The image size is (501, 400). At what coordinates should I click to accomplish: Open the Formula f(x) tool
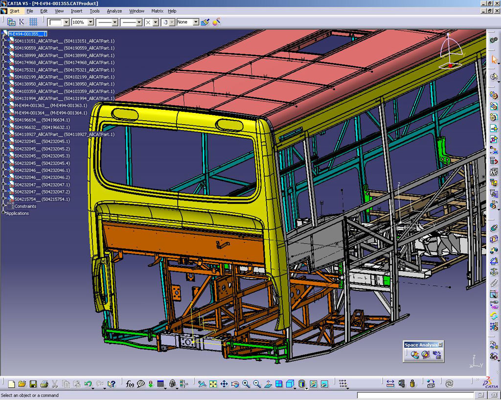(130, 384)
